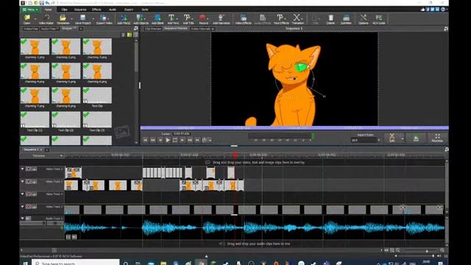Click the Subtitles toolbar icon
Viewport: 471px width, 265px height.
coord(346,19)
